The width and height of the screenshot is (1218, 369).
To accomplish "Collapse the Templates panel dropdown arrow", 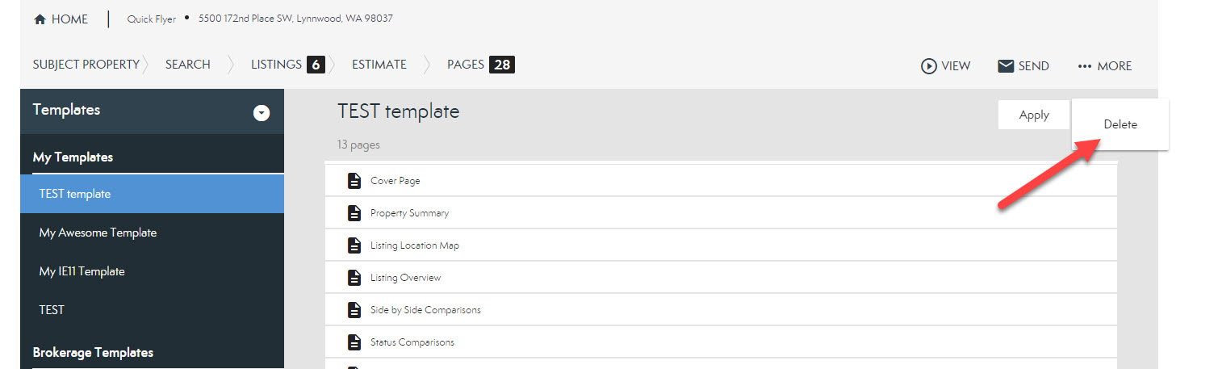I will (262, 113).
